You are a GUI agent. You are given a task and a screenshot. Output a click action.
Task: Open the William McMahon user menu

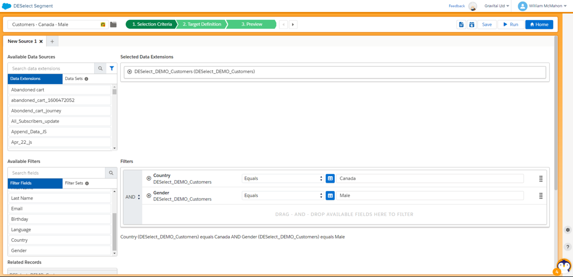click(543, 6)
